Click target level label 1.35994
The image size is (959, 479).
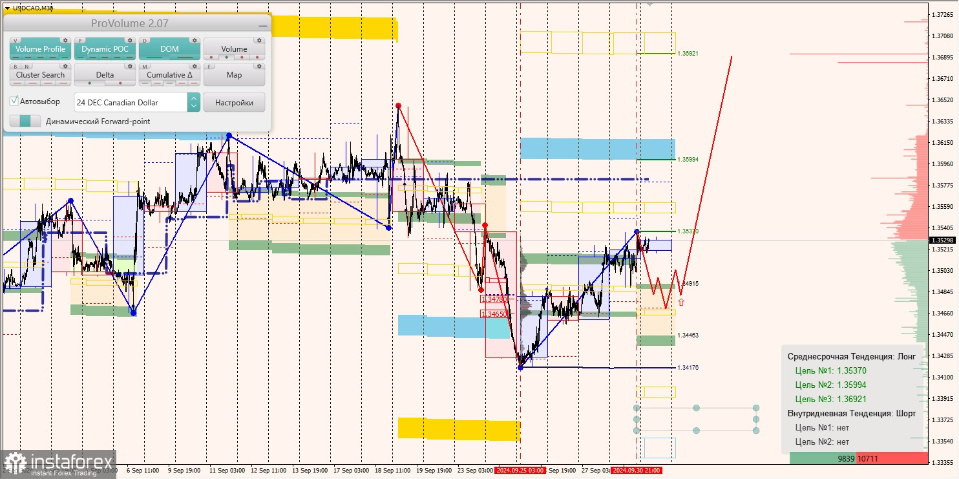(x=688, y=159)
